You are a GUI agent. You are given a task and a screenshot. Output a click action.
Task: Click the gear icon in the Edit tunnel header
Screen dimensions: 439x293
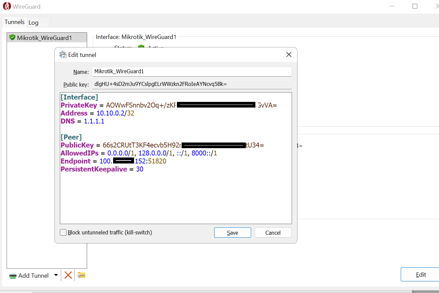(62, 54)
